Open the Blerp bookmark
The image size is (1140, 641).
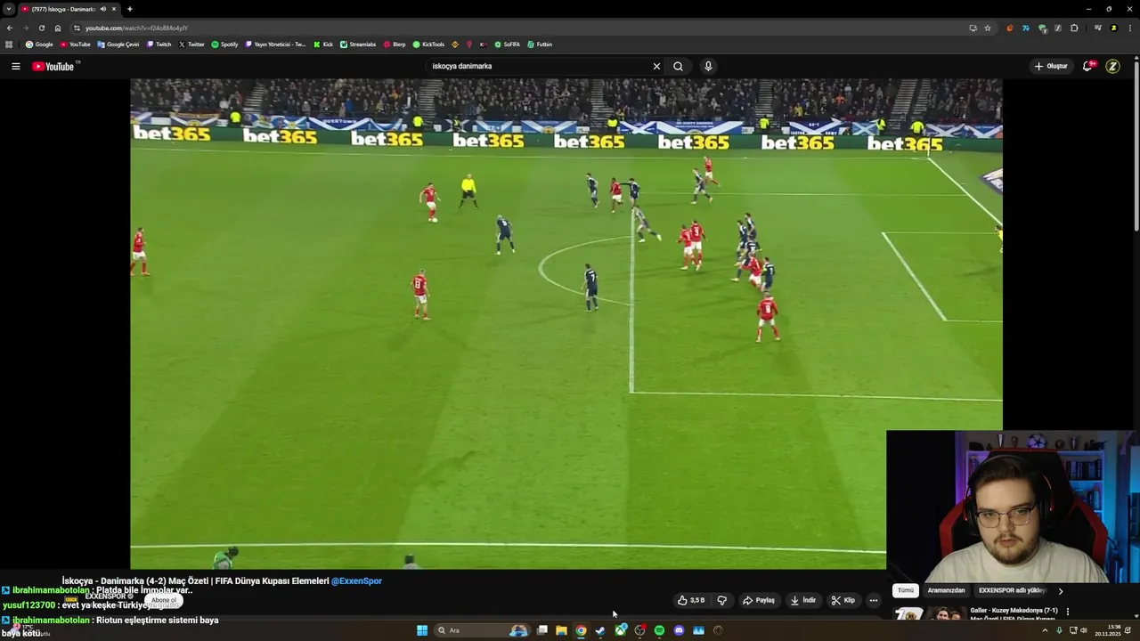[x=395, y=44]
